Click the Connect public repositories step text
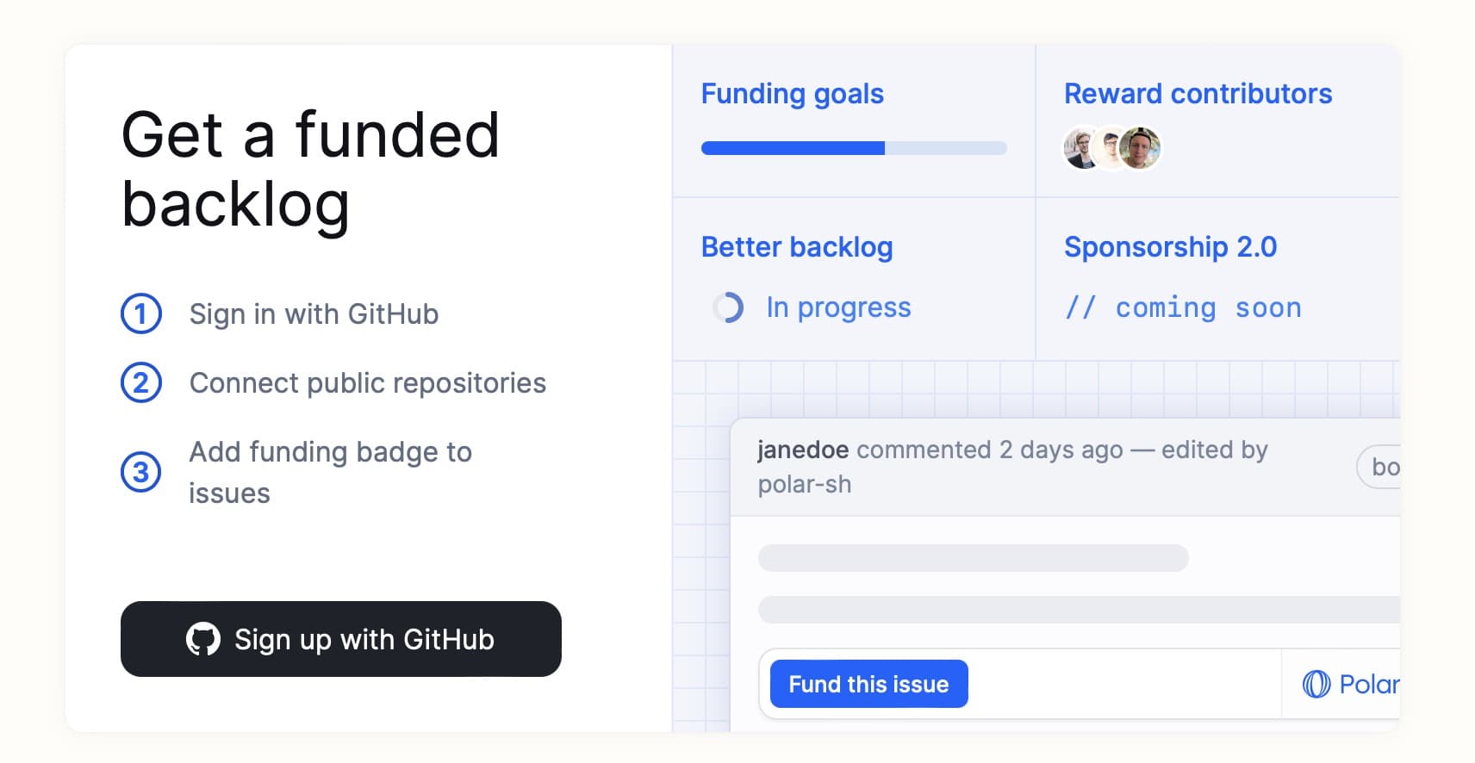Screen dimensions: 1475x763 pyautogui.click(x=368, y=383)
